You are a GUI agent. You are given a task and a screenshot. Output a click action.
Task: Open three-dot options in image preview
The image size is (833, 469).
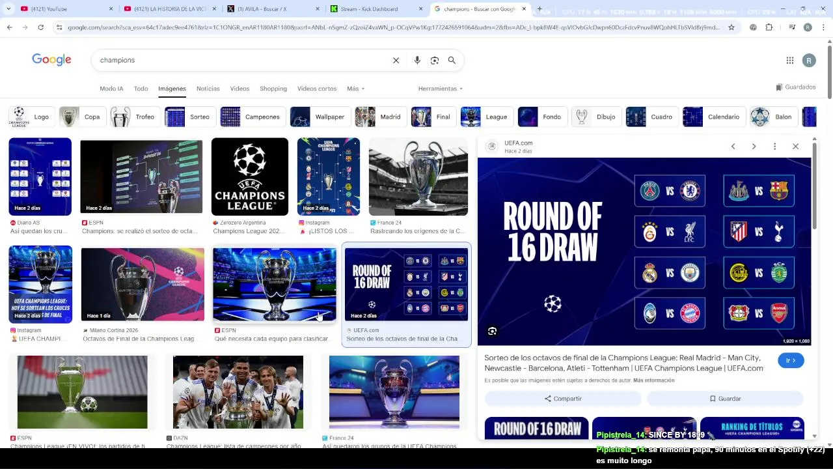(774, 147)
